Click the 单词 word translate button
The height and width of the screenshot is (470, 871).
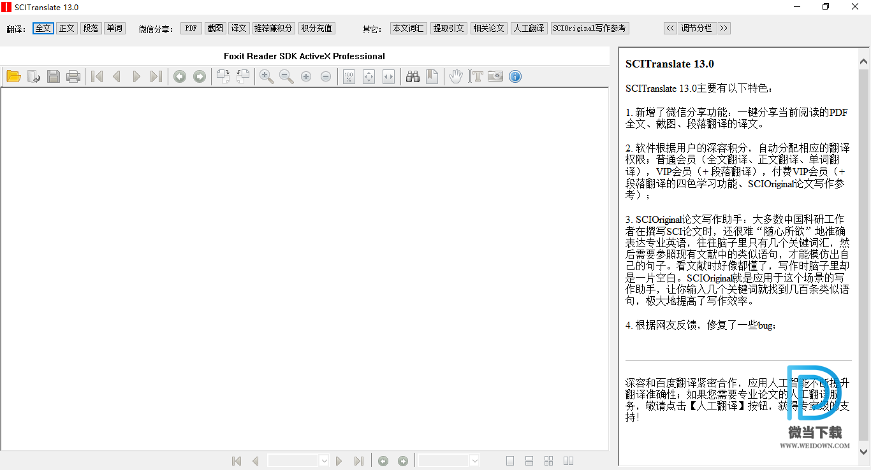coord(115,29)
